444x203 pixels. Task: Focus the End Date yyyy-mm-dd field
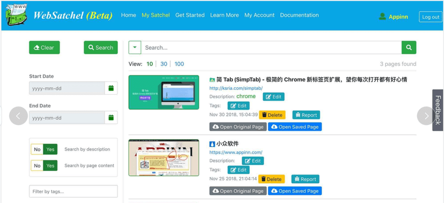point(67,117)
